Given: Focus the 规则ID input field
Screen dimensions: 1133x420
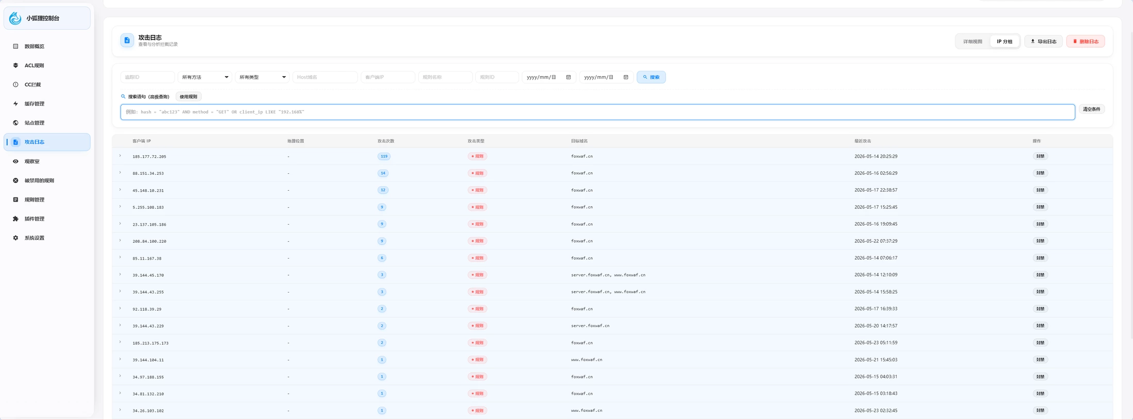Looking at the screenshot, I should [x=497, y=77].
